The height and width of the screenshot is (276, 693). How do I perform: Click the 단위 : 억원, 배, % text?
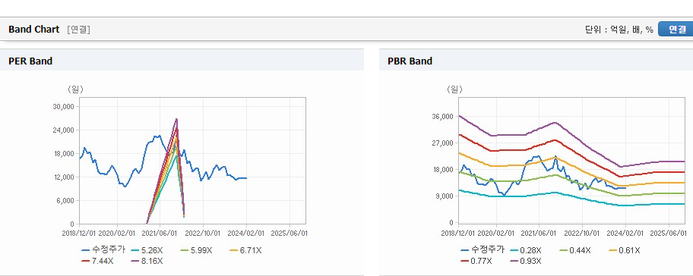[619, 30]
